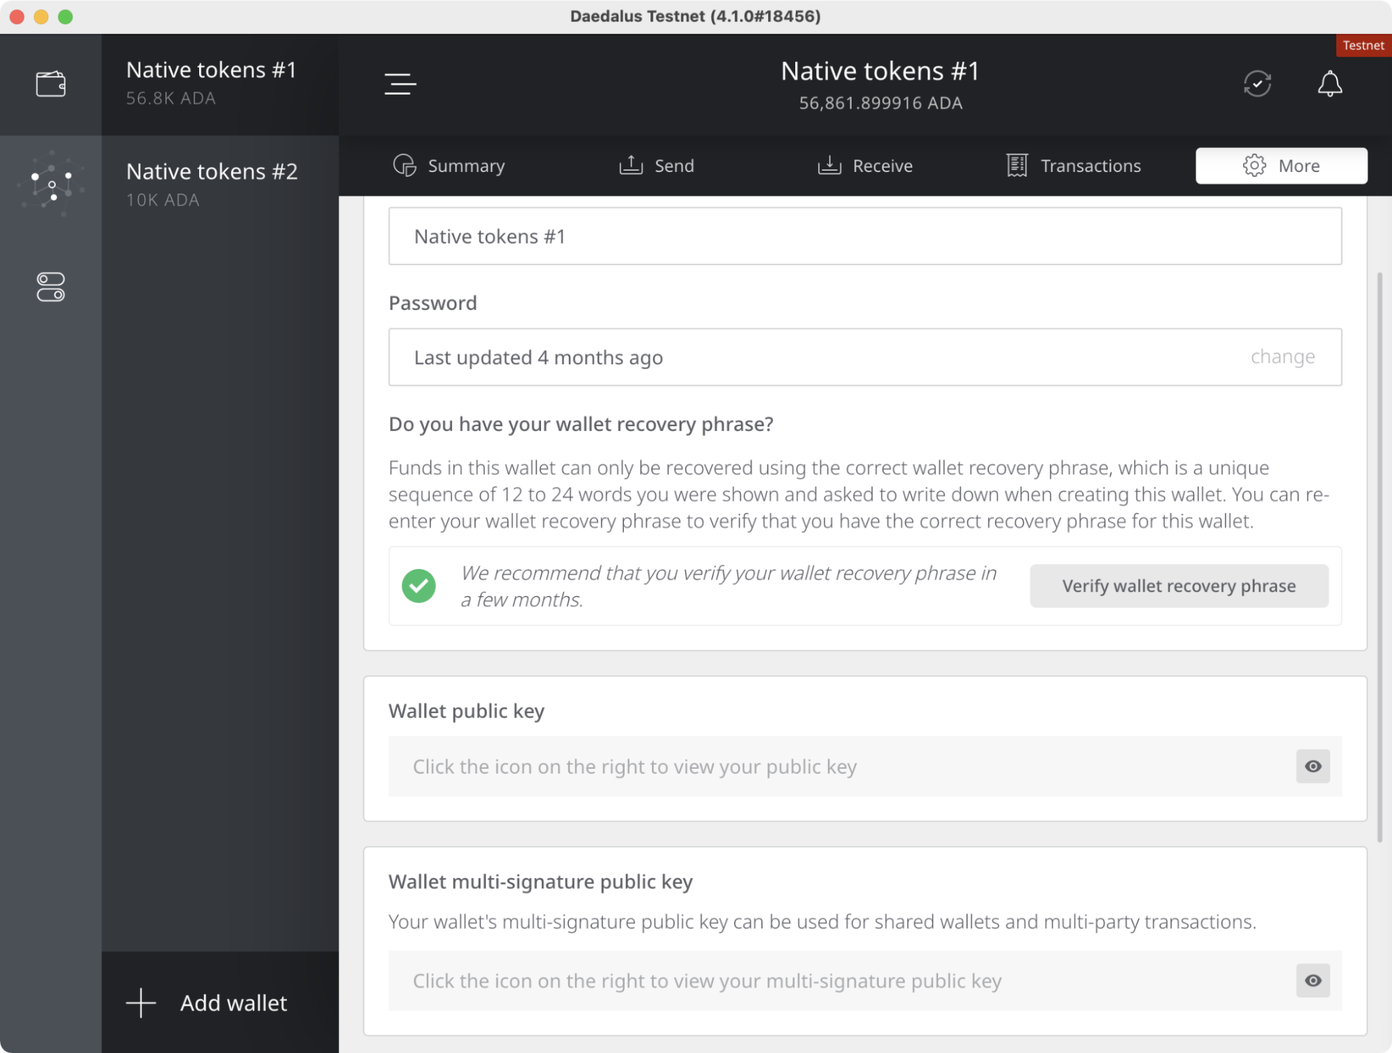Click the green verified checkmark icon
This screenshot has width=1392, height=1053.
[x=419, y=586]
